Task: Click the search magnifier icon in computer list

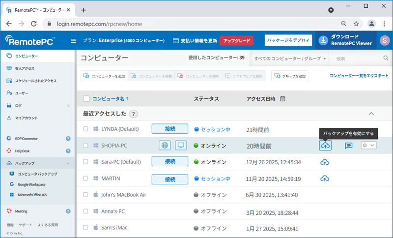Action: coord(386,58)
